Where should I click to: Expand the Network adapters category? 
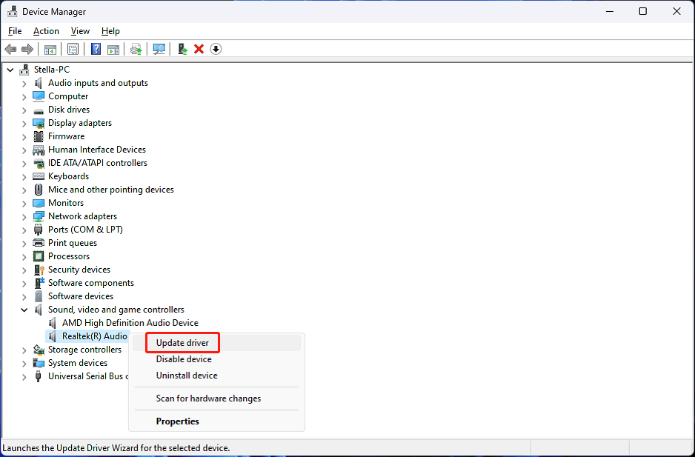pos(24,216)
